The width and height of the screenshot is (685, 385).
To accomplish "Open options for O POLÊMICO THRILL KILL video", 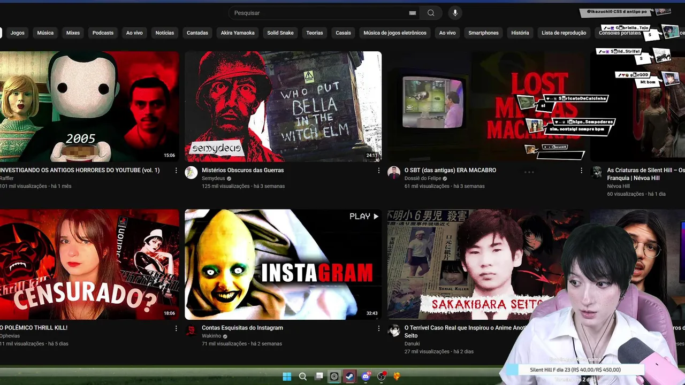I will 176,328.
